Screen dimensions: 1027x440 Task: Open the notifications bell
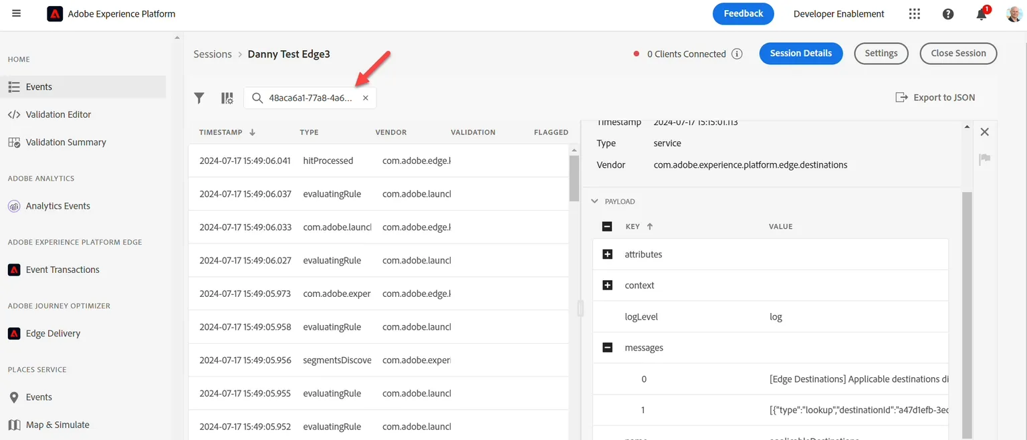coord(982,14)
